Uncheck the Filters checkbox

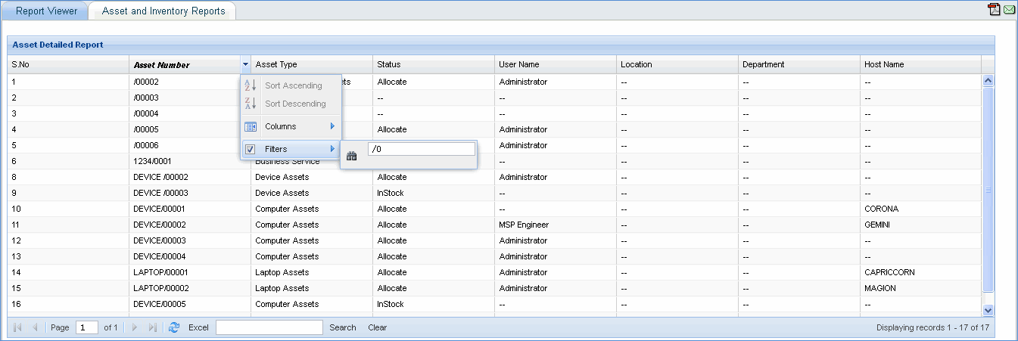tap(251, 149)
